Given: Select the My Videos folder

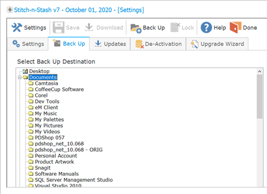Looking at the screenshot, I should (x=48, y=131).
